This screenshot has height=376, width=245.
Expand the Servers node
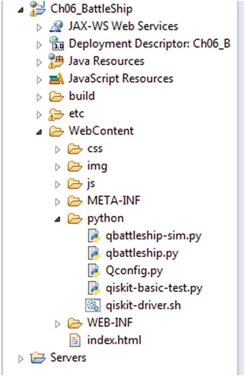[x=21, y=358]
